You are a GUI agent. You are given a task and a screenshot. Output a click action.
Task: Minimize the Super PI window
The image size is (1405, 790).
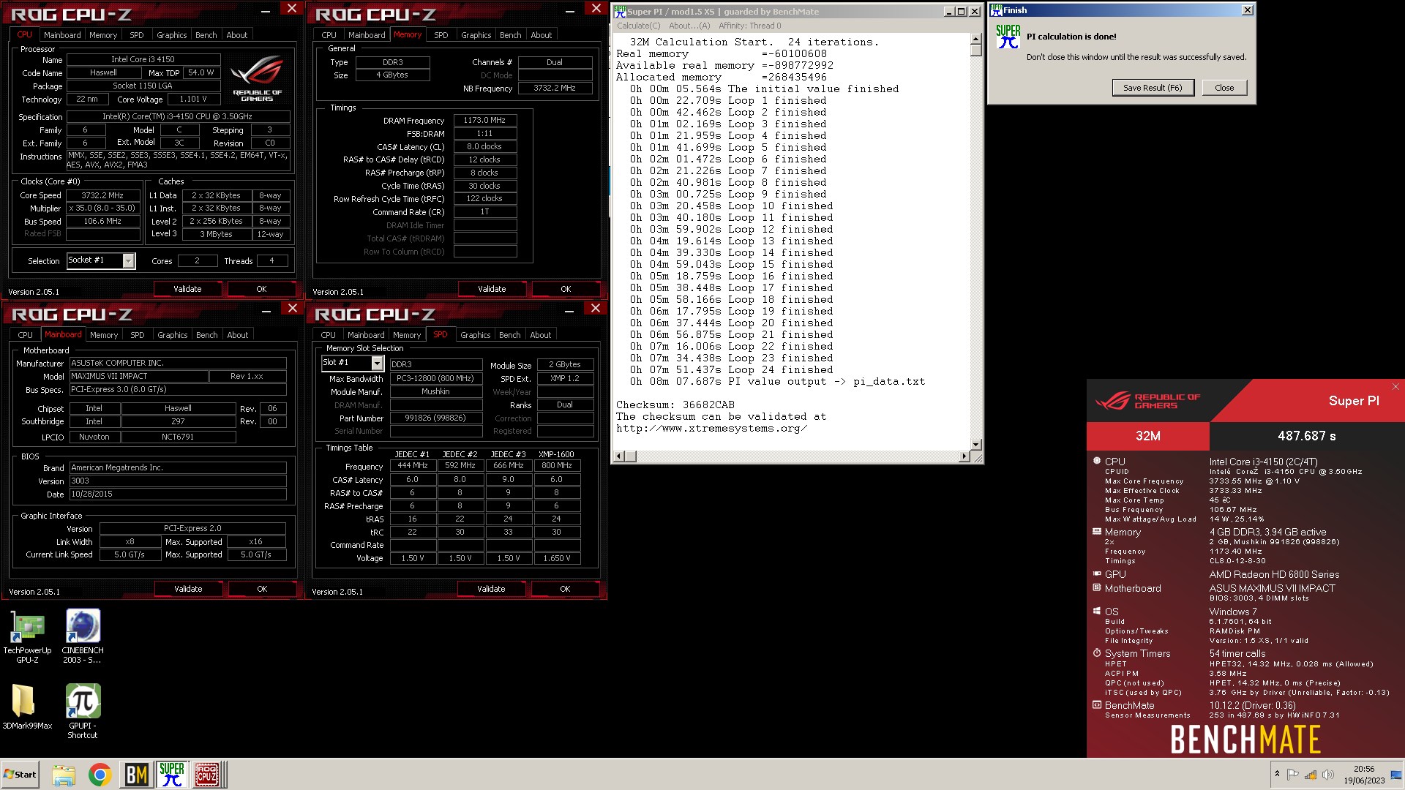(948, 11)
